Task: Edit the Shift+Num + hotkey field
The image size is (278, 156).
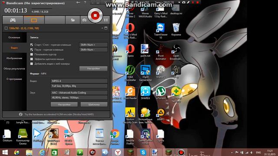Action: click(x=93, y=45)
